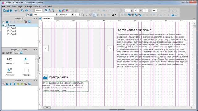
Task: Click the Send Backward icon
Action: (140, 15)
